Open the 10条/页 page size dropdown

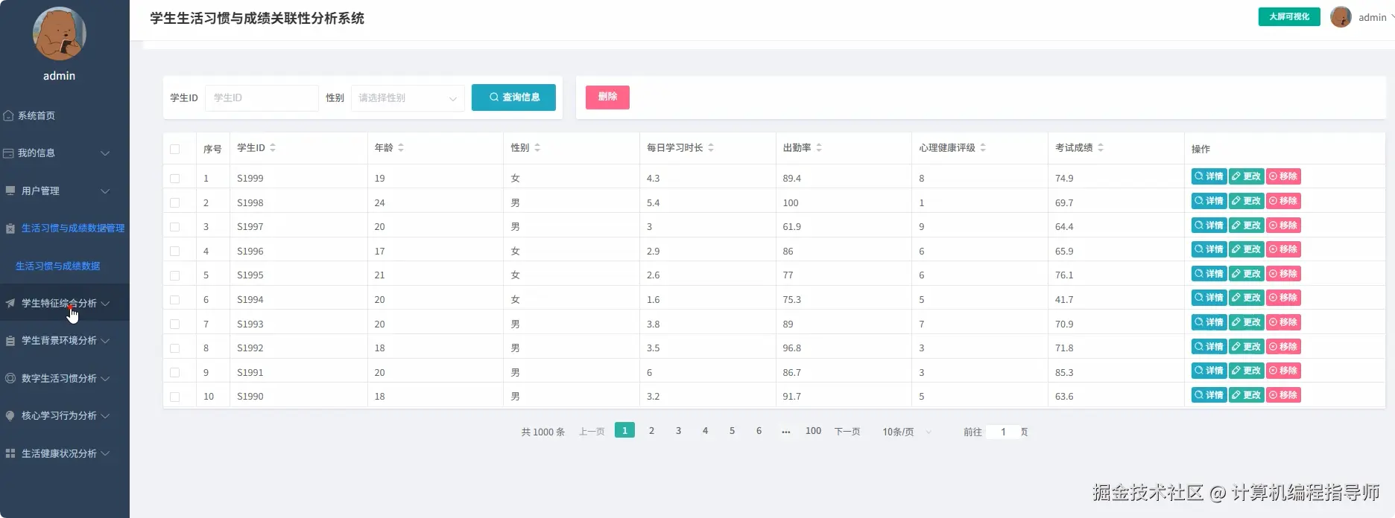click(907, 432)
